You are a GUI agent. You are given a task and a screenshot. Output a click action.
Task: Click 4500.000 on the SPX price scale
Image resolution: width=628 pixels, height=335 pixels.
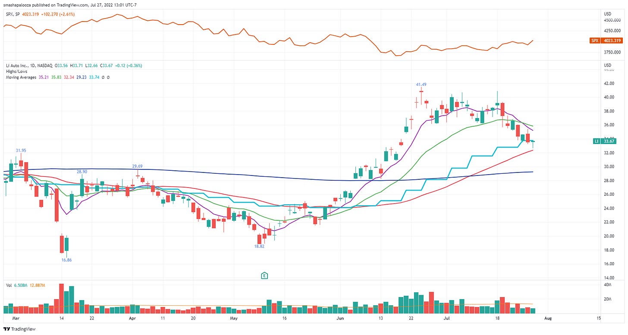(x=612, y=20)
